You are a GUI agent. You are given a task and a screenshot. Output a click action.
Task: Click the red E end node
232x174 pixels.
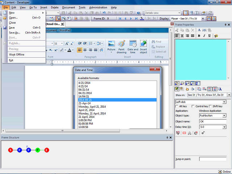pyautogui.click(x=47, y=150)
